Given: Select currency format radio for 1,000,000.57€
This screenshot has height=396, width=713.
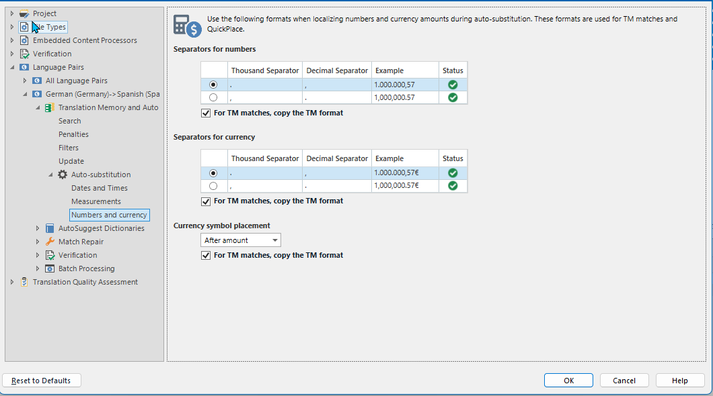Looking at the screenshot, I should point(213,186).
